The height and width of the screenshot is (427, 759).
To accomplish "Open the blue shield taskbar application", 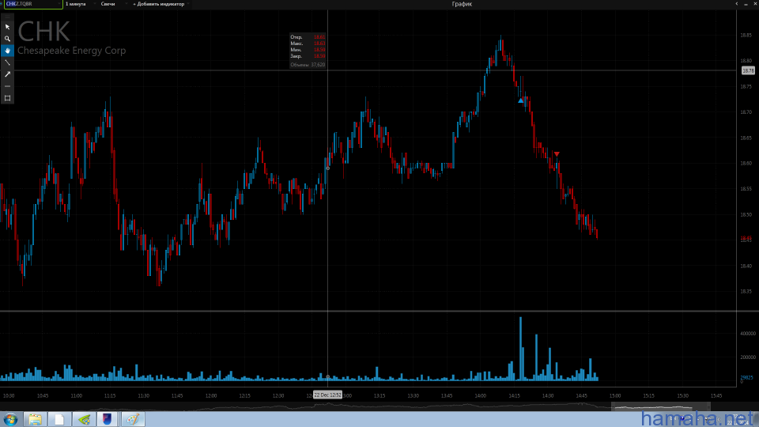I will 108,419.
